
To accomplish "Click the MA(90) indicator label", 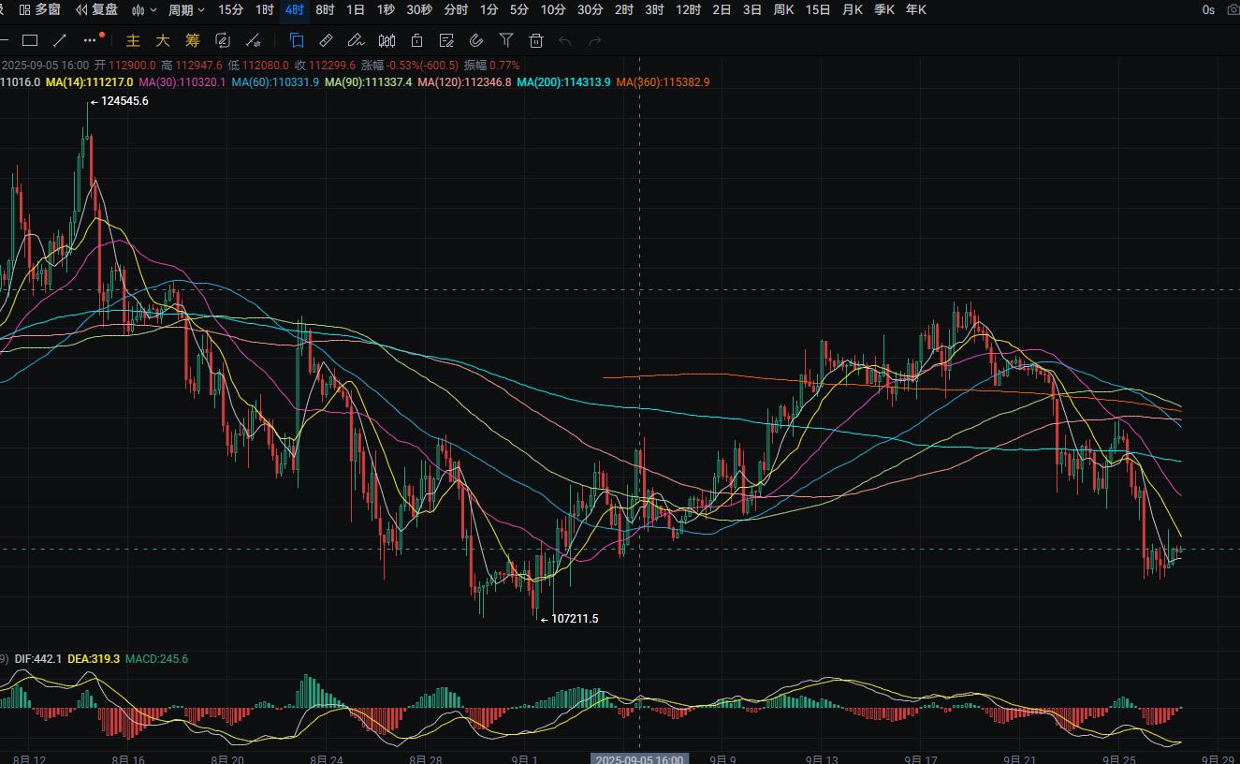I will point(369,82).
